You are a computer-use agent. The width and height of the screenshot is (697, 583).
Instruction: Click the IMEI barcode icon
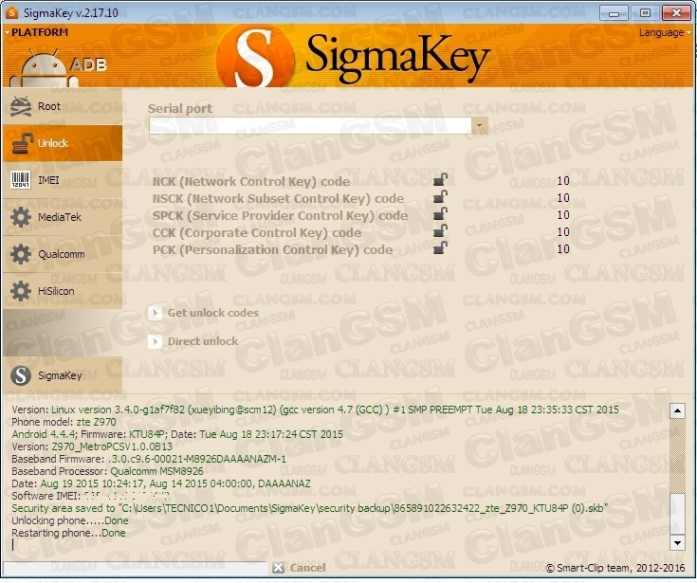21,180
